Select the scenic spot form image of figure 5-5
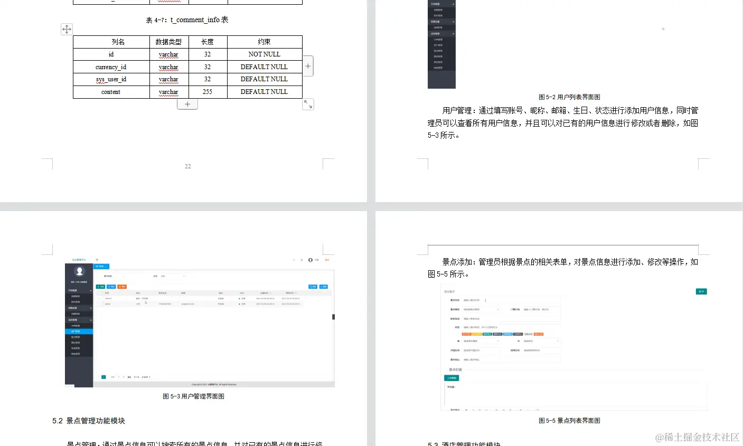743x446 pixels. click(x=573, y=347)
